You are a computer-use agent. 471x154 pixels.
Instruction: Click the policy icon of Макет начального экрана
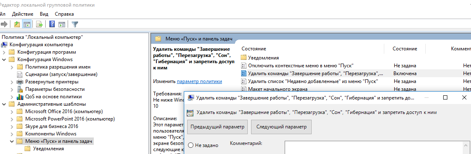tap(244, 89)
